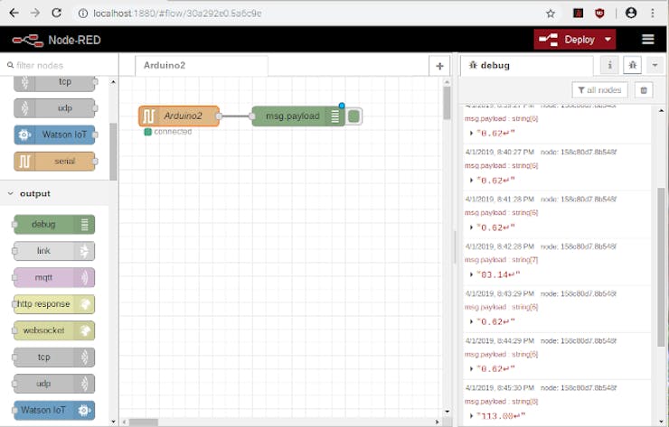Switch to the debug sidebar tab

526,66
